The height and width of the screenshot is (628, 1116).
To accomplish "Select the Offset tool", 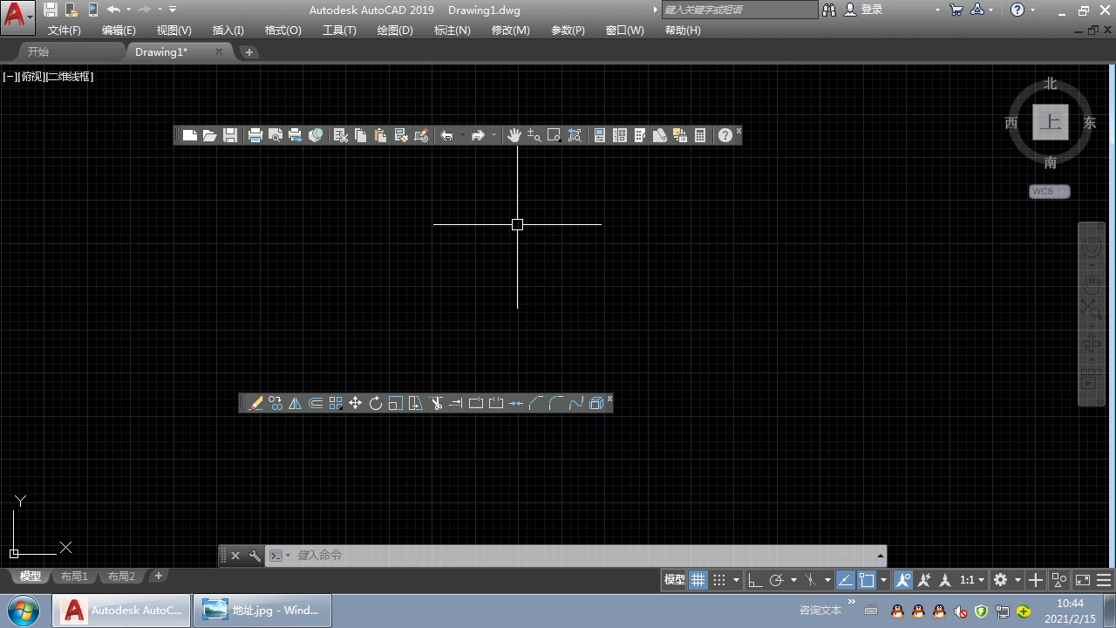I will tap(316, 403).
